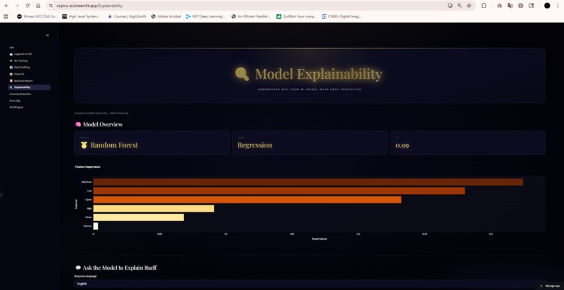Click the Low feature importance bar

[x=279, y=191]
